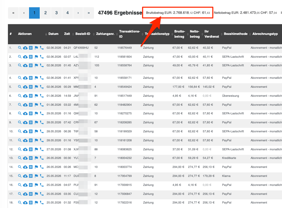Sort by Bezahlmethode column header
Screen dimensions: 282x208
236,34
